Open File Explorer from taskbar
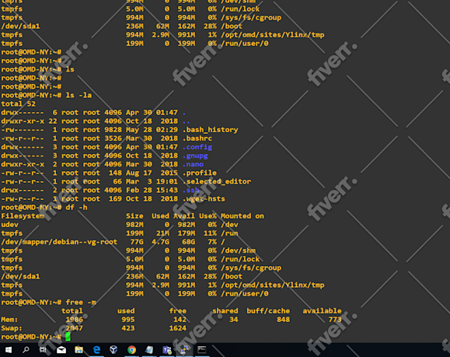Image resolution: width=450 pixels, height=357 pixels. point(78,350)
